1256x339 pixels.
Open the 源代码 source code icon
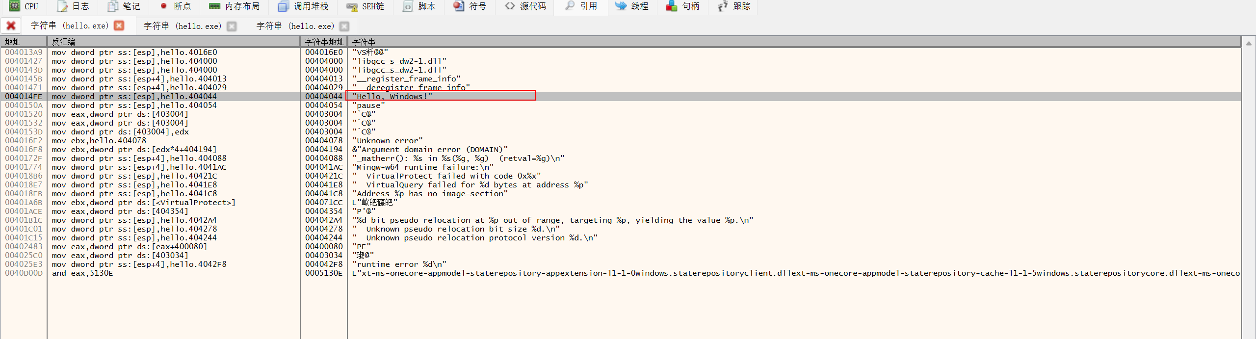click(510, 6)
